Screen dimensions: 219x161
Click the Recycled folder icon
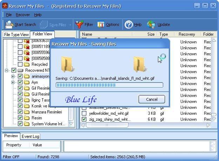[27, 64]
